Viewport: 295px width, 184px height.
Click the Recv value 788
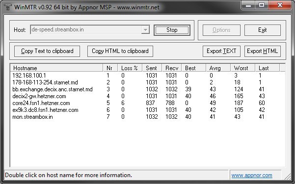[x=170, y=103]
